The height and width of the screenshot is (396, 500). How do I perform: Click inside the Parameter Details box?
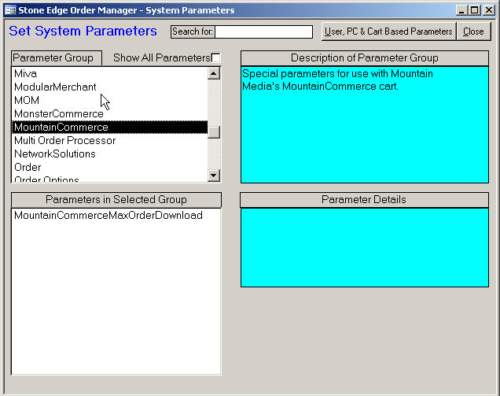click(365, 247)
